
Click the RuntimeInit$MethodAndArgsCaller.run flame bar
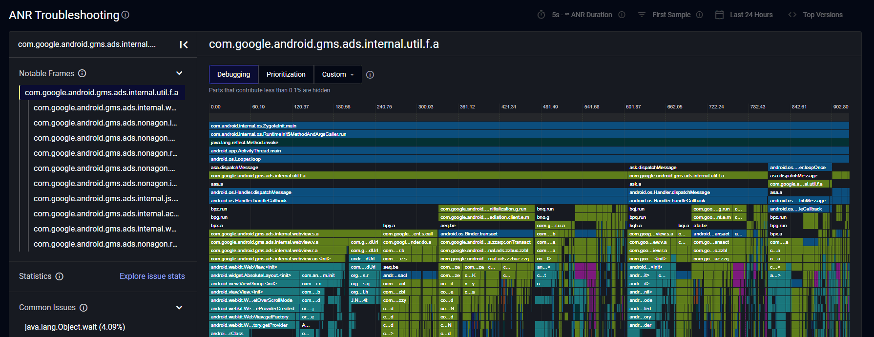point(529,134)
